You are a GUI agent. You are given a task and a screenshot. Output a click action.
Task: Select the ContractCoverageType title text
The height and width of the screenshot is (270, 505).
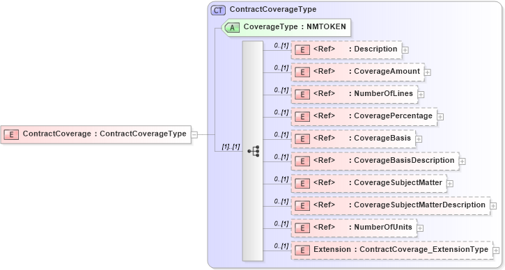pos(273,9)
